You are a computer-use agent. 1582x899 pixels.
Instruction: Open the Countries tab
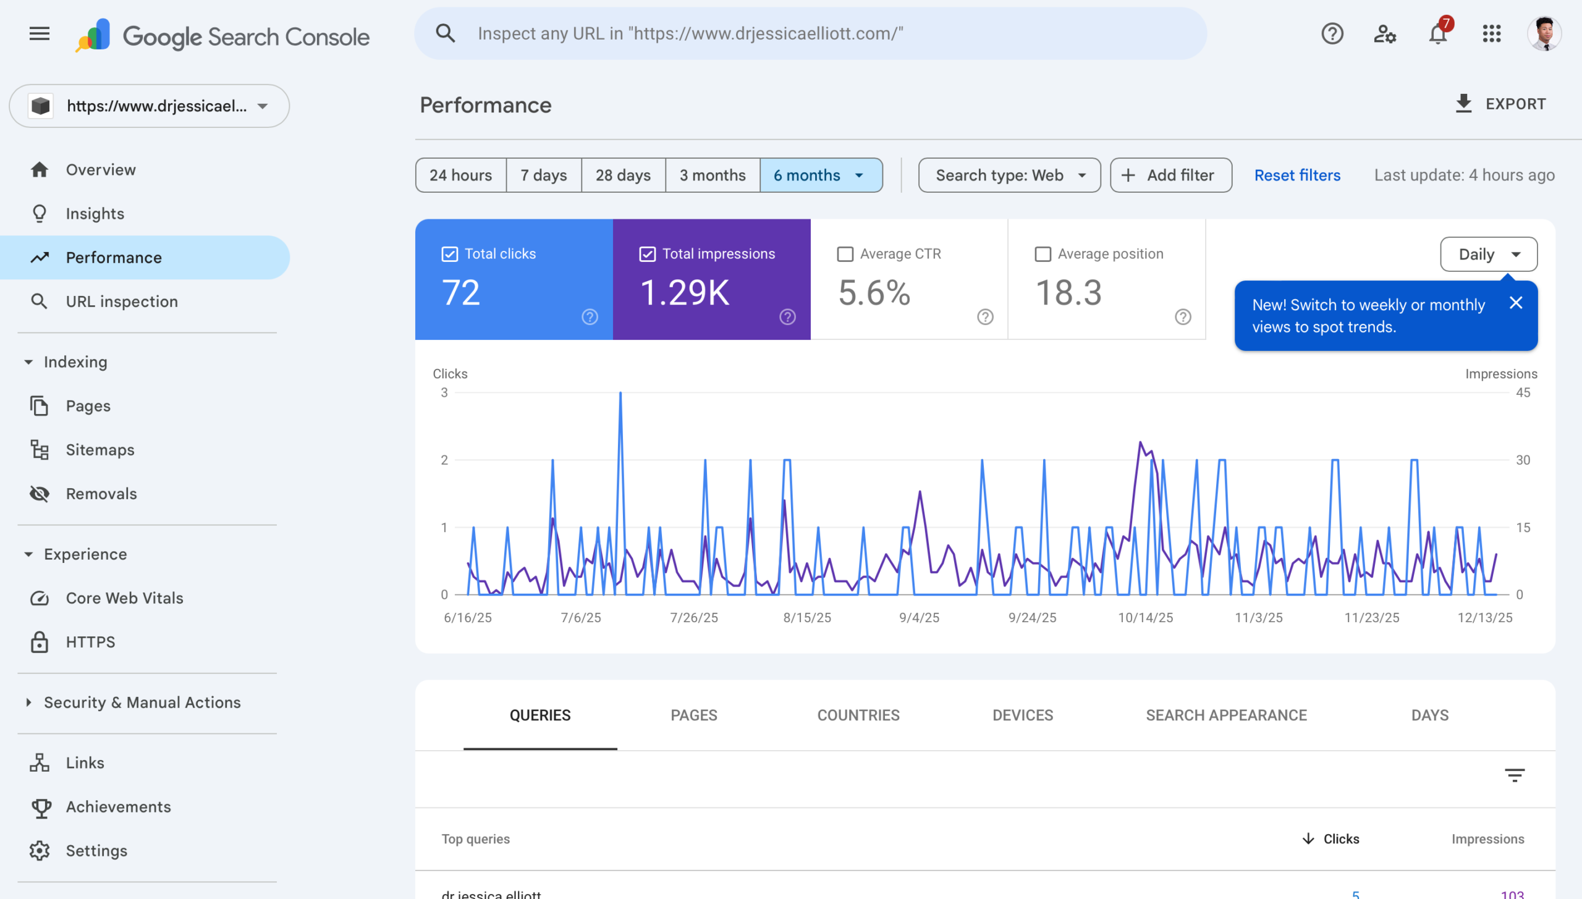click(858, 715)
